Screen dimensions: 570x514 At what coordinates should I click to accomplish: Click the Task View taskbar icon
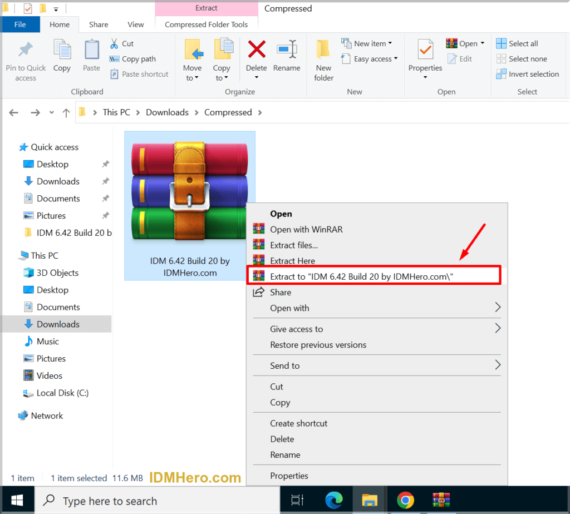pos(297,501)
